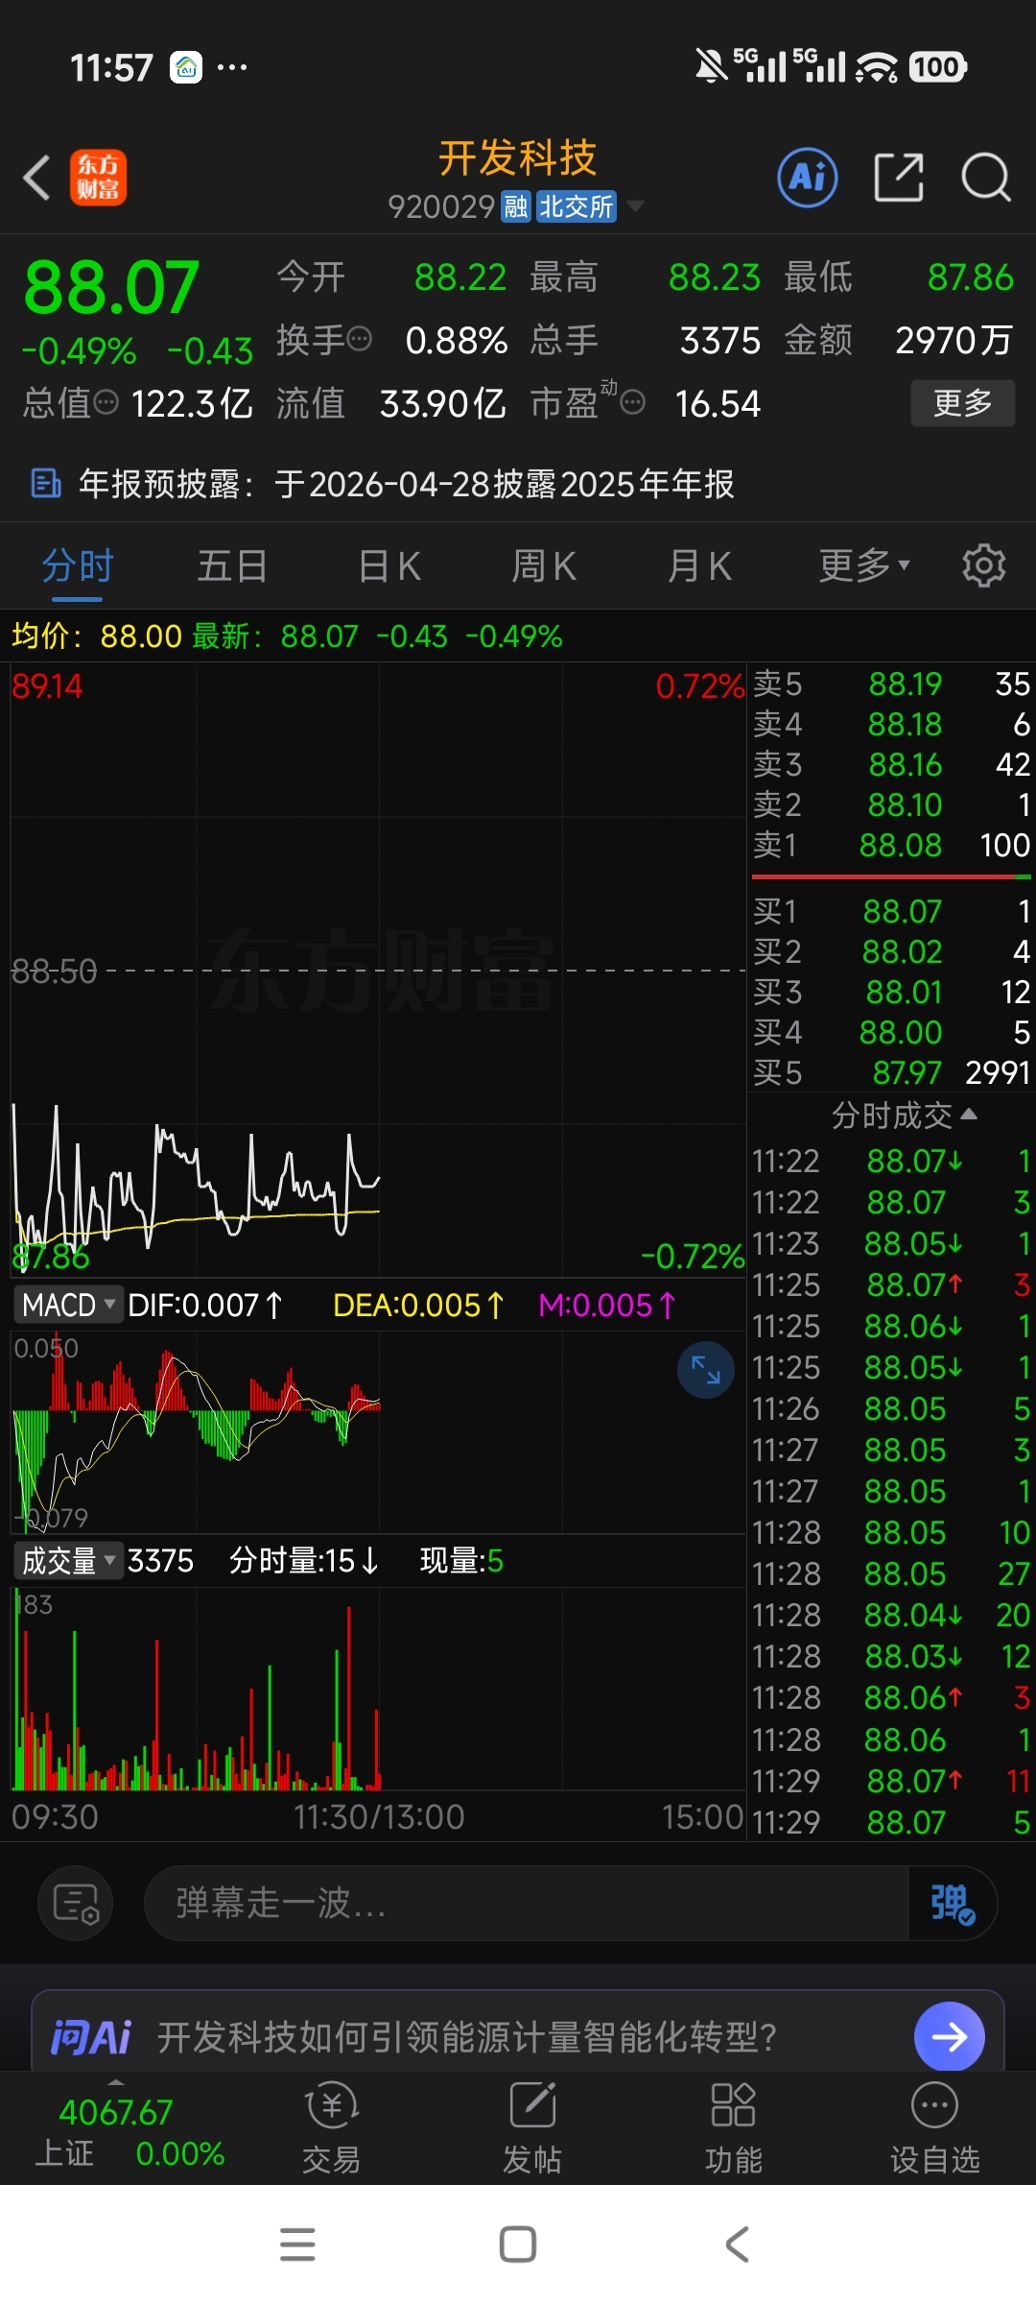Open the 年报预披露 announcement link

[407, 484]
